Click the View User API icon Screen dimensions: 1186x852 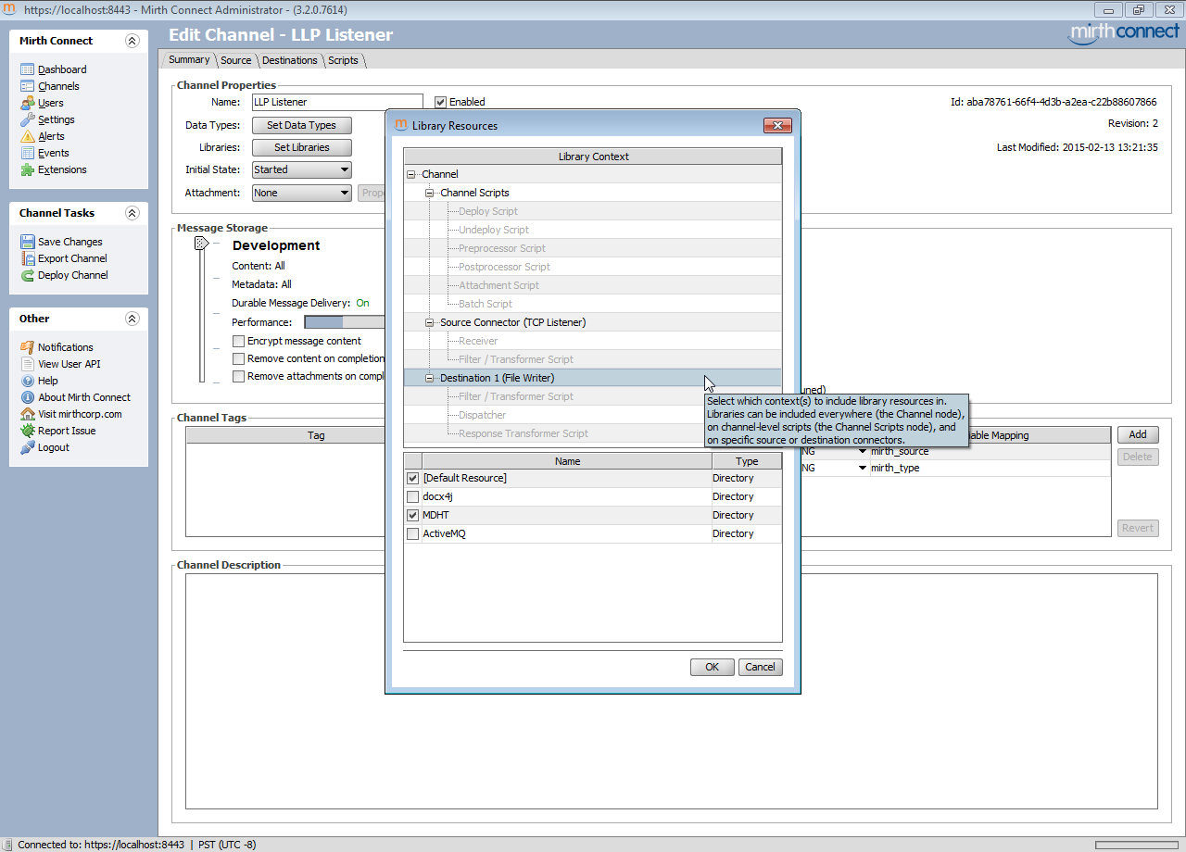pyautogui.click(x=28, y=364)
